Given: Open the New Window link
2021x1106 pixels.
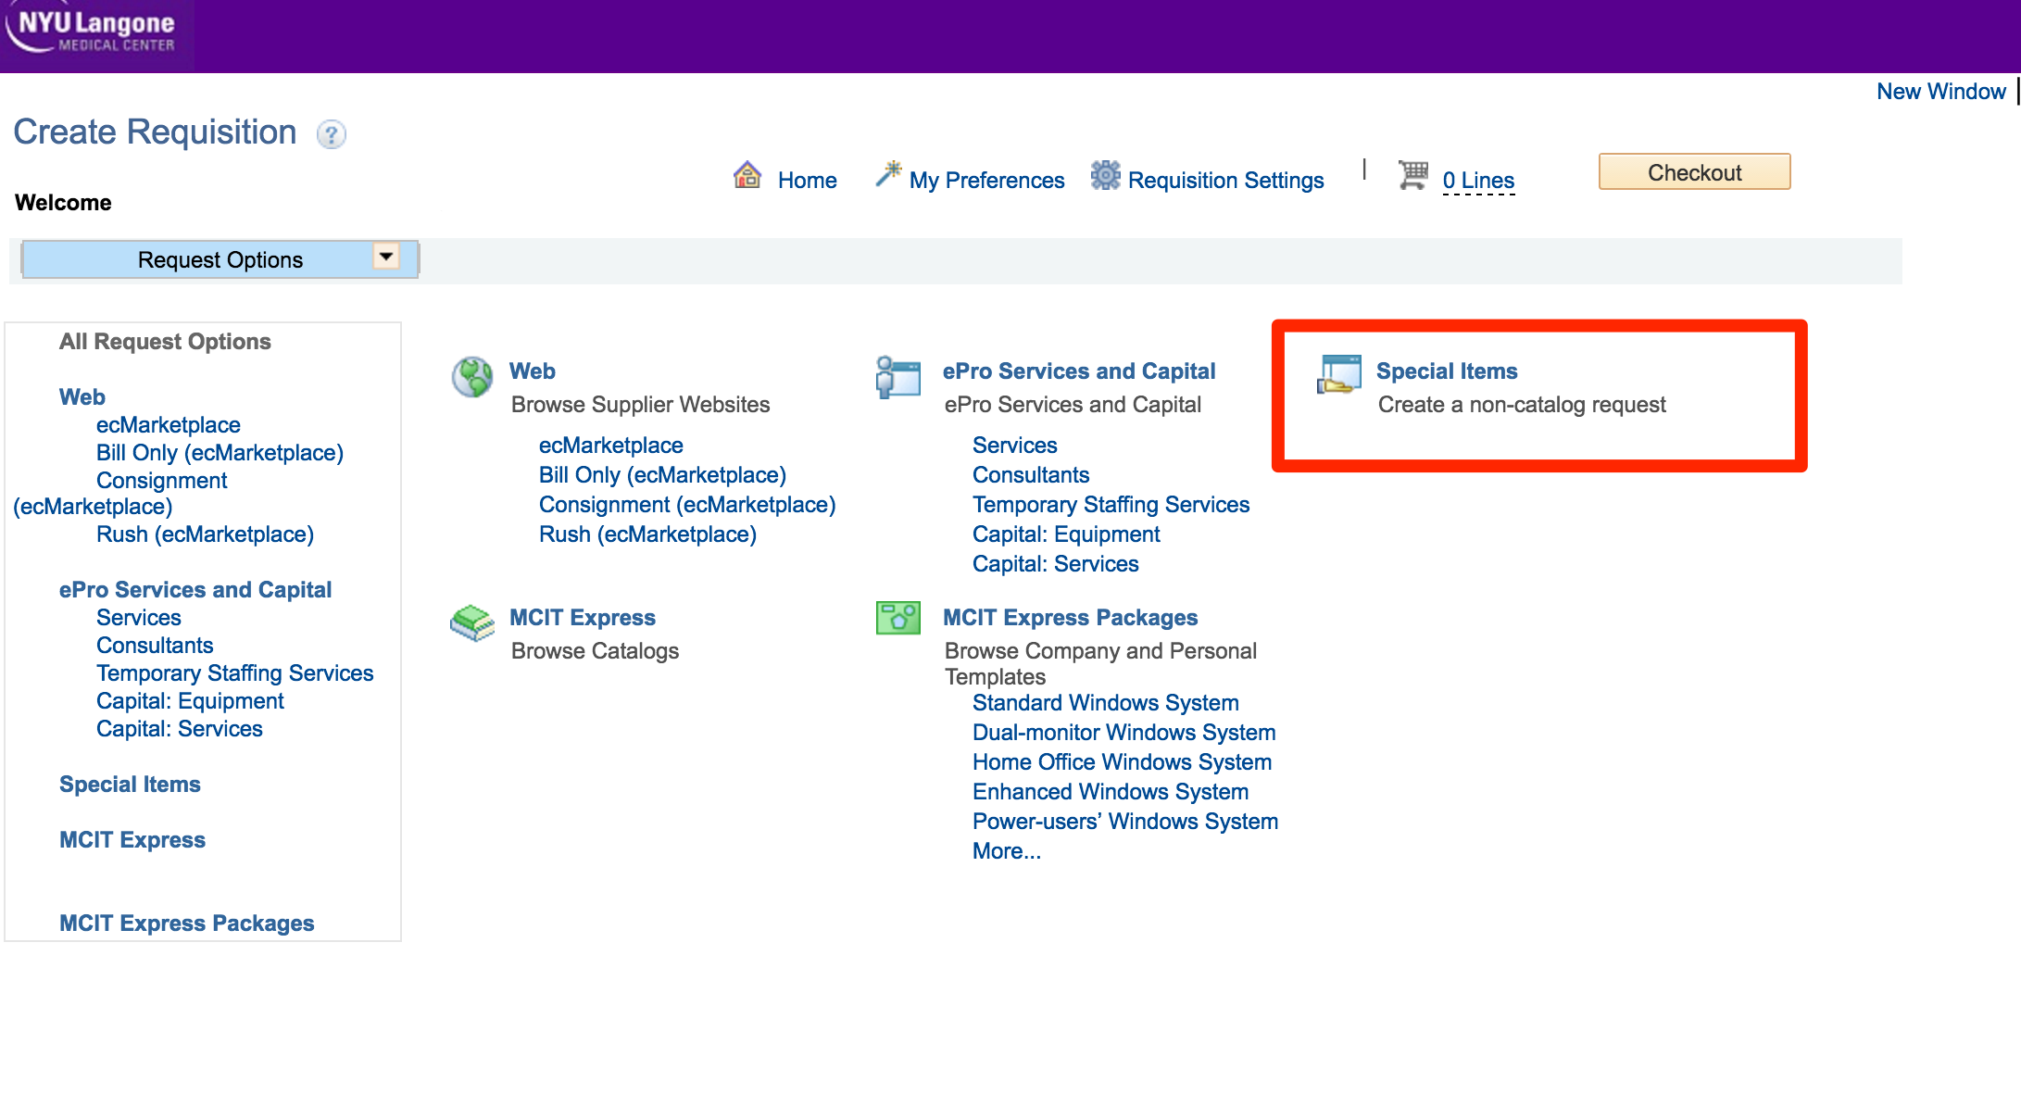Looking at the screenshot, I should tap(1941, 92).
